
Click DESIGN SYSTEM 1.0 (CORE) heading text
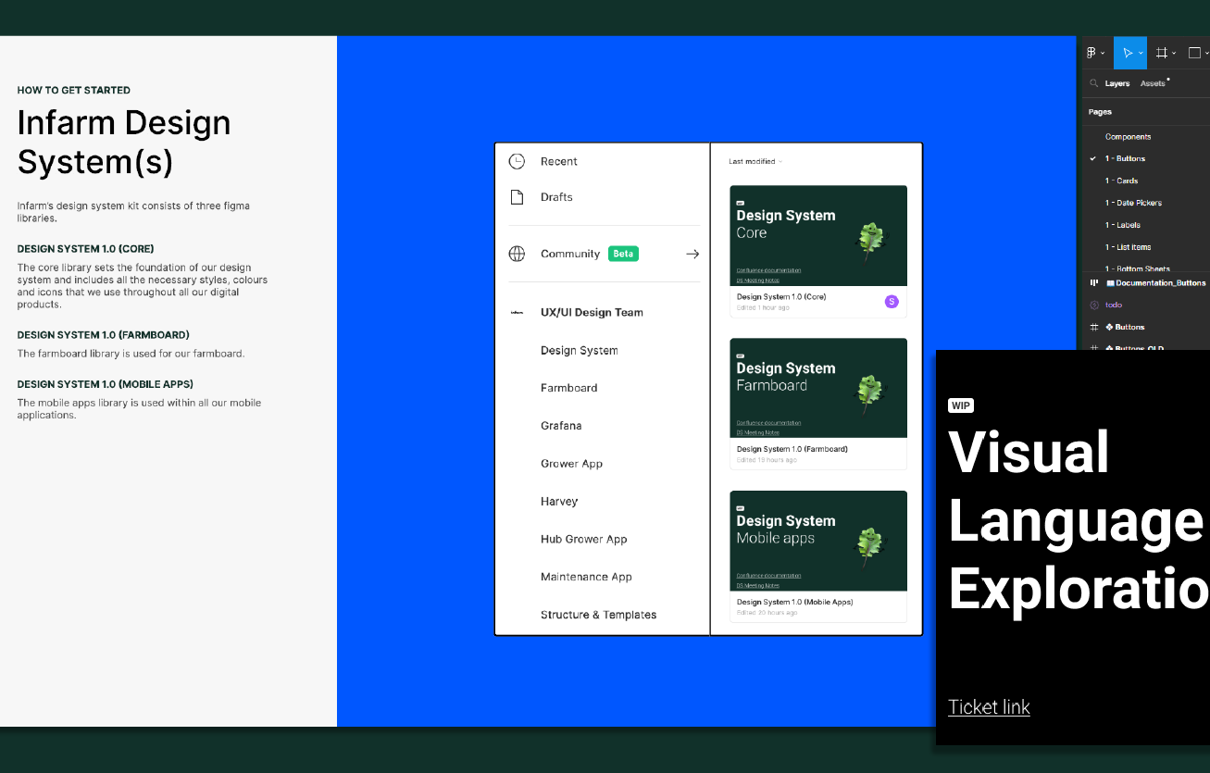(x=85, y=249)
